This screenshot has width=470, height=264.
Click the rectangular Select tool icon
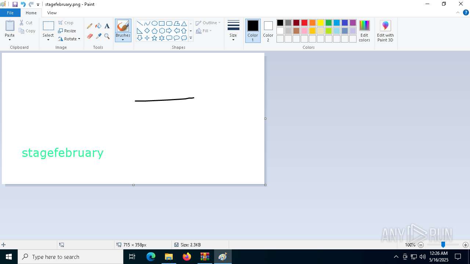coord(48,26)
